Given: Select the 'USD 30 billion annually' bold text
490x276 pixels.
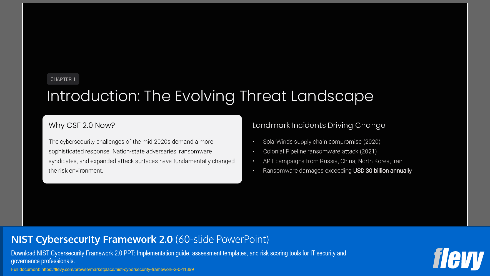Looking at the screenshot, I should pos(382,171).
